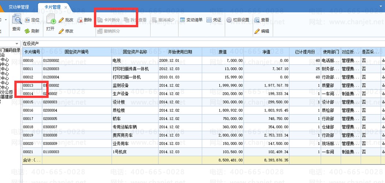Open the 凭证 voucher icon
The width and height of the screenshot is (385, 183).
(x=209, y=20)
